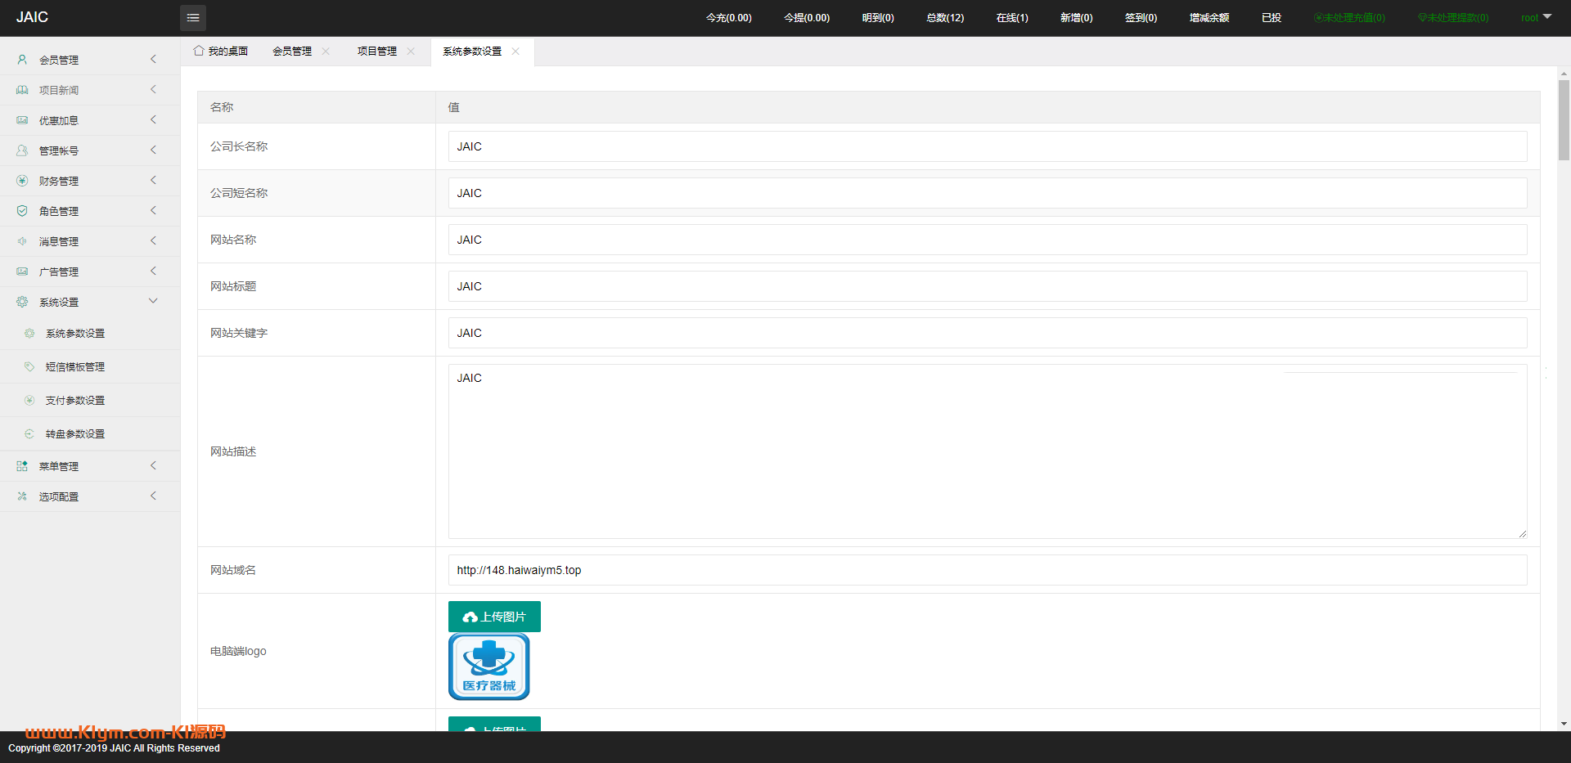Click the 消息管理 speaker icon
The image size is (1571, 763).
(x=22, y=241)
